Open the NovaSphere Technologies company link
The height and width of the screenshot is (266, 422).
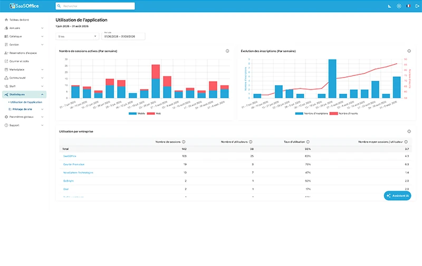[x=78, y=172]
